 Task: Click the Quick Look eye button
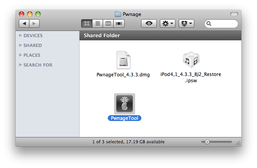tap(149, 24)
